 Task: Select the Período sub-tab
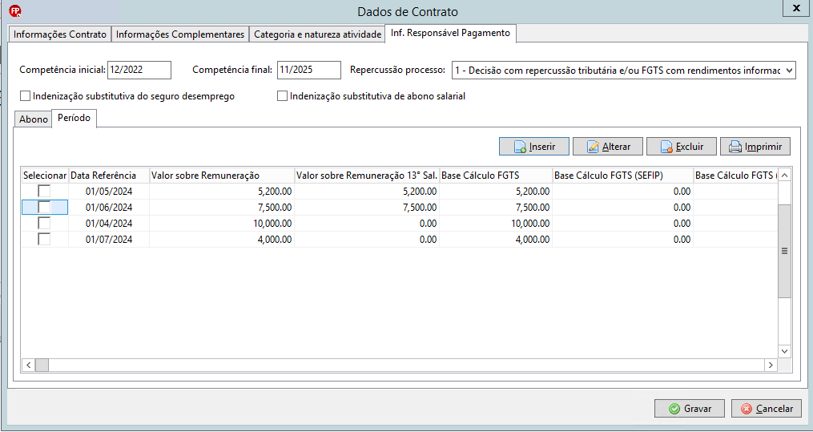[74, 119]
